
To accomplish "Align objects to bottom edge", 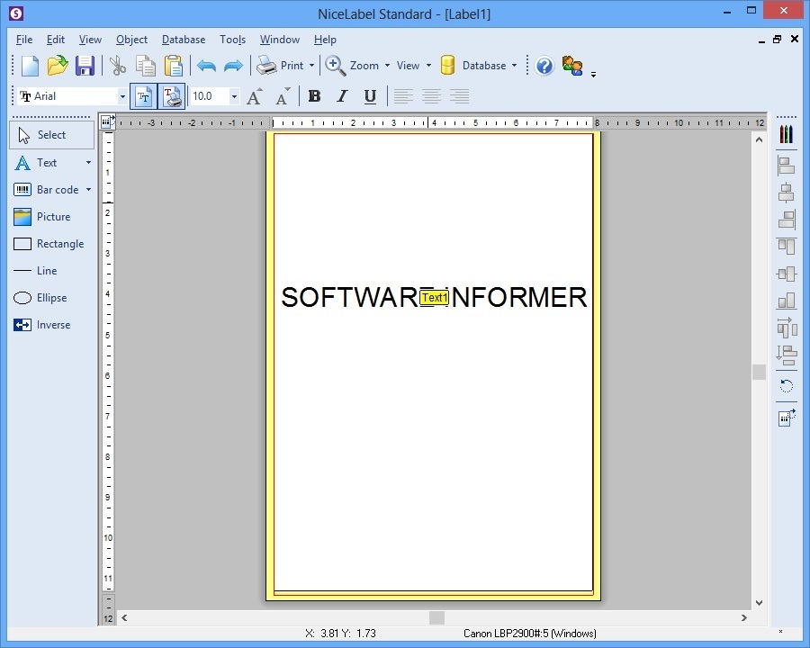I will pyautogui.click(x=787, y=301).
